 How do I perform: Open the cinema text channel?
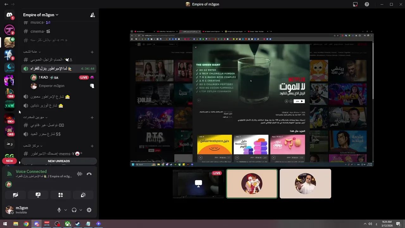click(x=59, y=31)
